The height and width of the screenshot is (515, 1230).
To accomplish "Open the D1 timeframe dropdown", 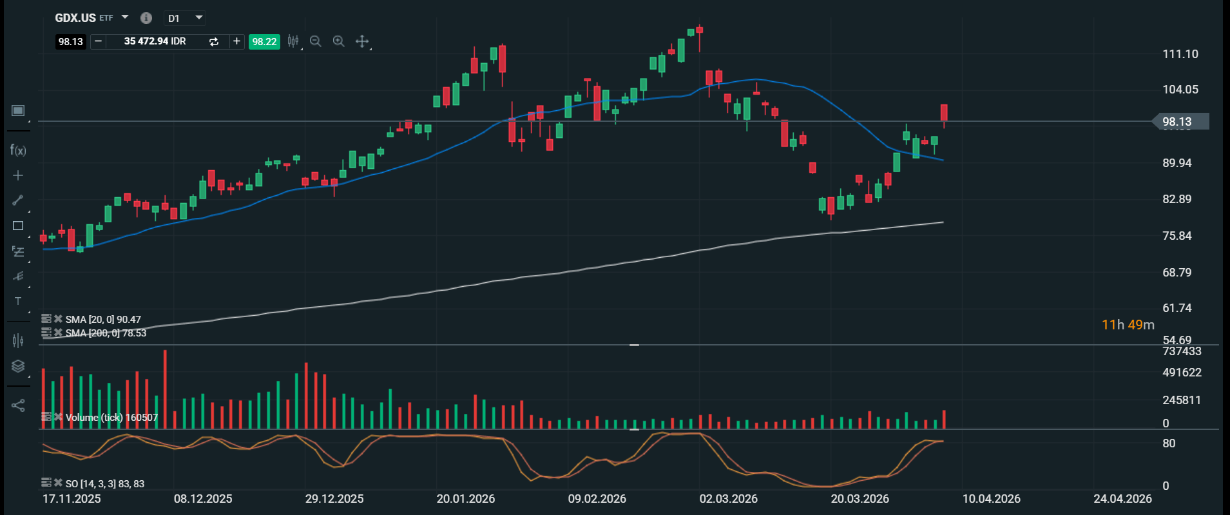I will pos(198,18).
